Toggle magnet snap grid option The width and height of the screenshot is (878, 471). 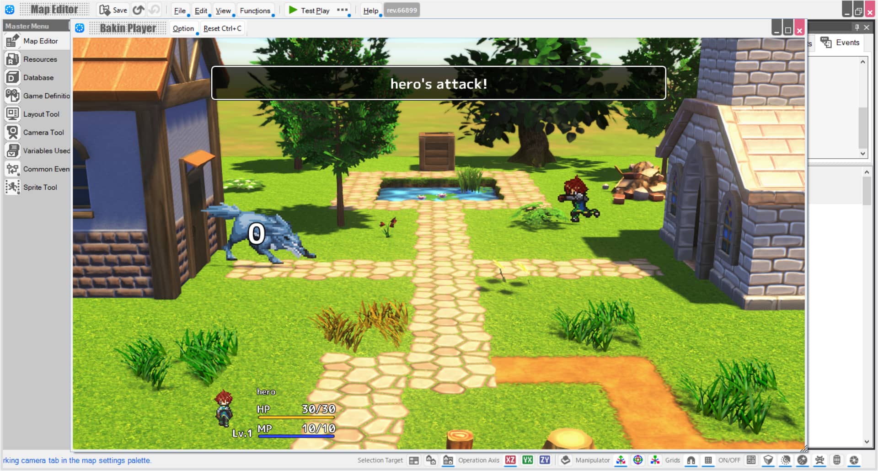tap(691, 460)
